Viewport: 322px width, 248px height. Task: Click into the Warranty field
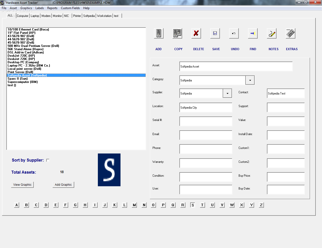tap(206, 163)
